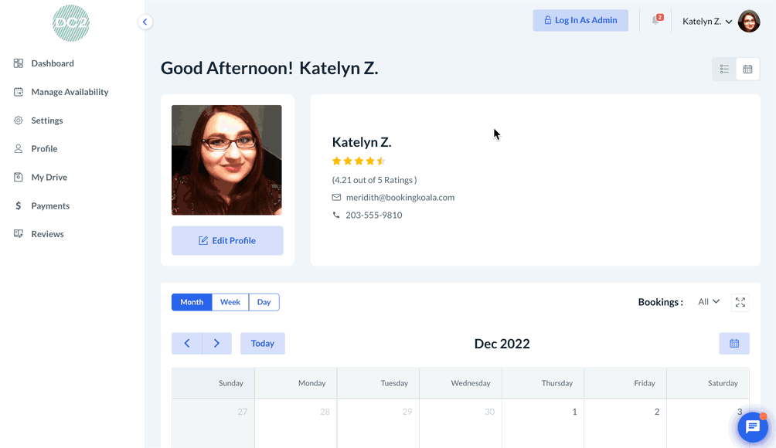776x448 pixels.
Task: Select the Day view tab
Action: tap(264, 302)
